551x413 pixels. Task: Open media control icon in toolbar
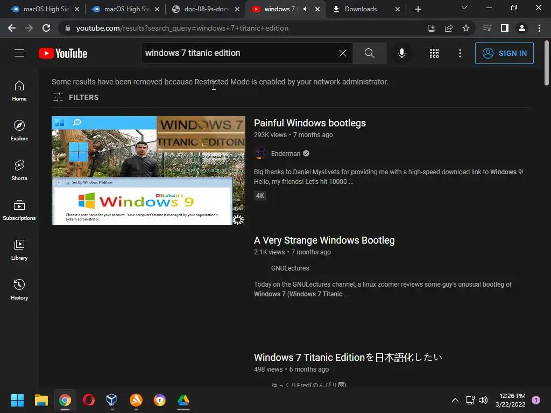487,28
